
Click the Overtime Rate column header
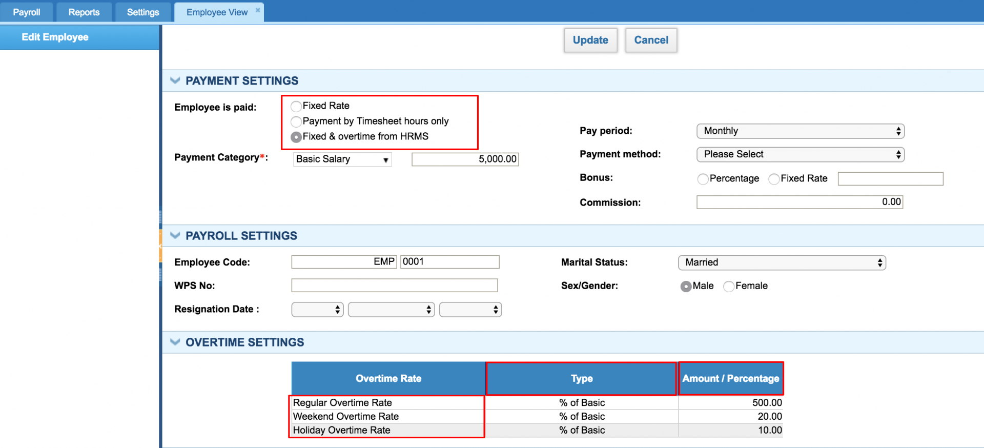(x=388, y=378)
